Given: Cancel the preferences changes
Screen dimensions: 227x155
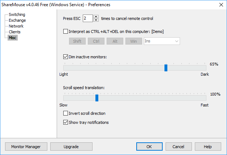Looking at the screenshot, I should pyautogui.click(x=179, y=147).
